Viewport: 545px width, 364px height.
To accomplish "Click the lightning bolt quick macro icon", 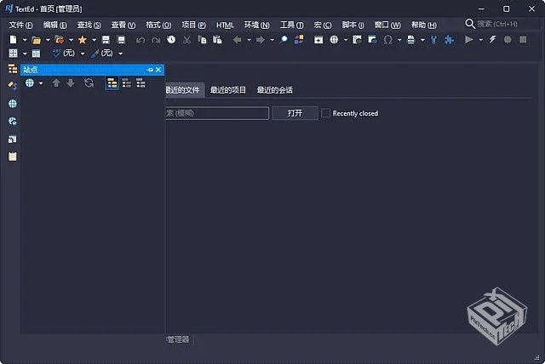I will point(492,40).
